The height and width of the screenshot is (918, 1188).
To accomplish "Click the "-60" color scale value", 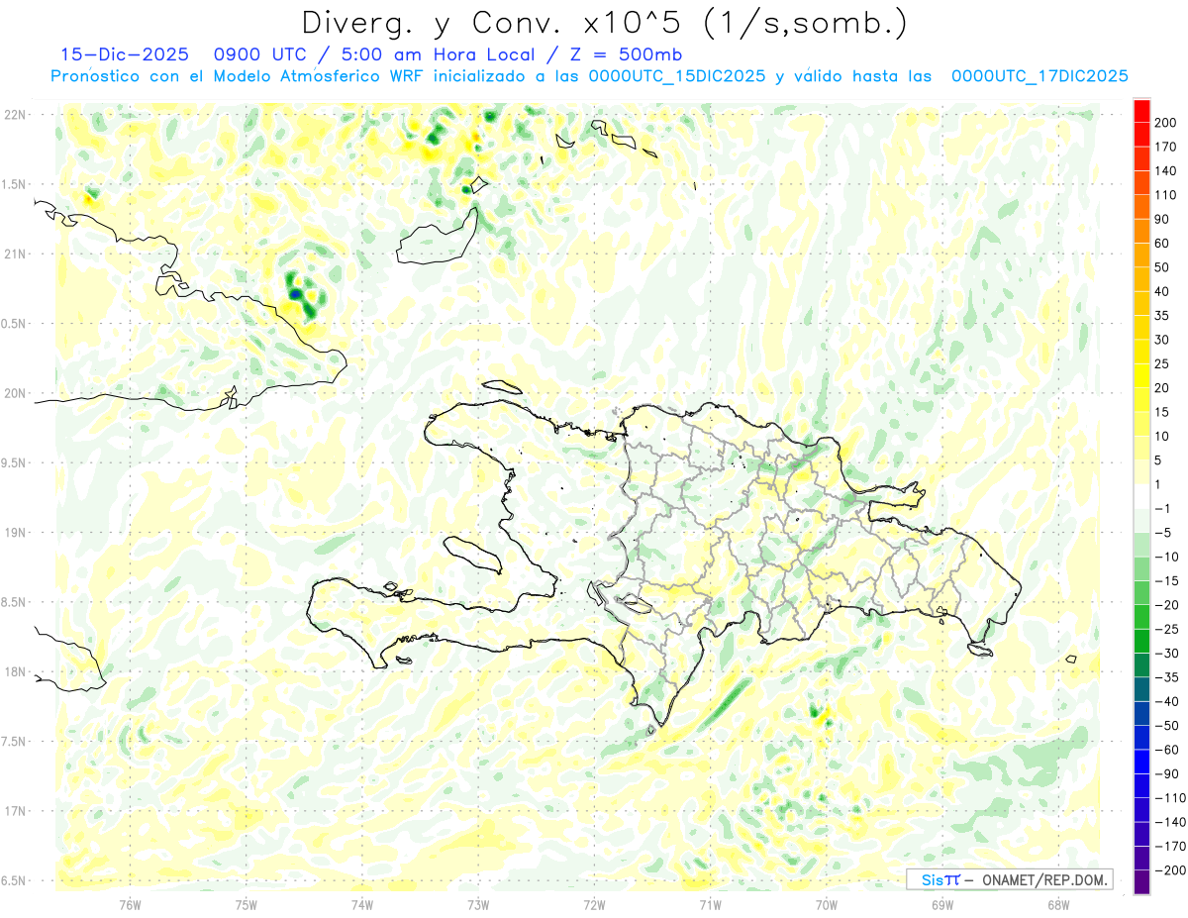I will pyautogui.click(x=1169, y=751).
